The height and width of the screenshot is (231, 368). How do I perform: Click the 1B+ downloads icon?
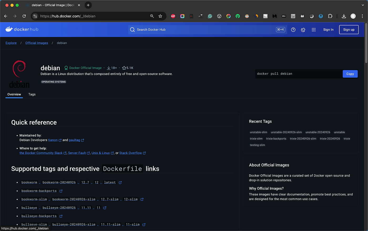click(x=109, y=68)
